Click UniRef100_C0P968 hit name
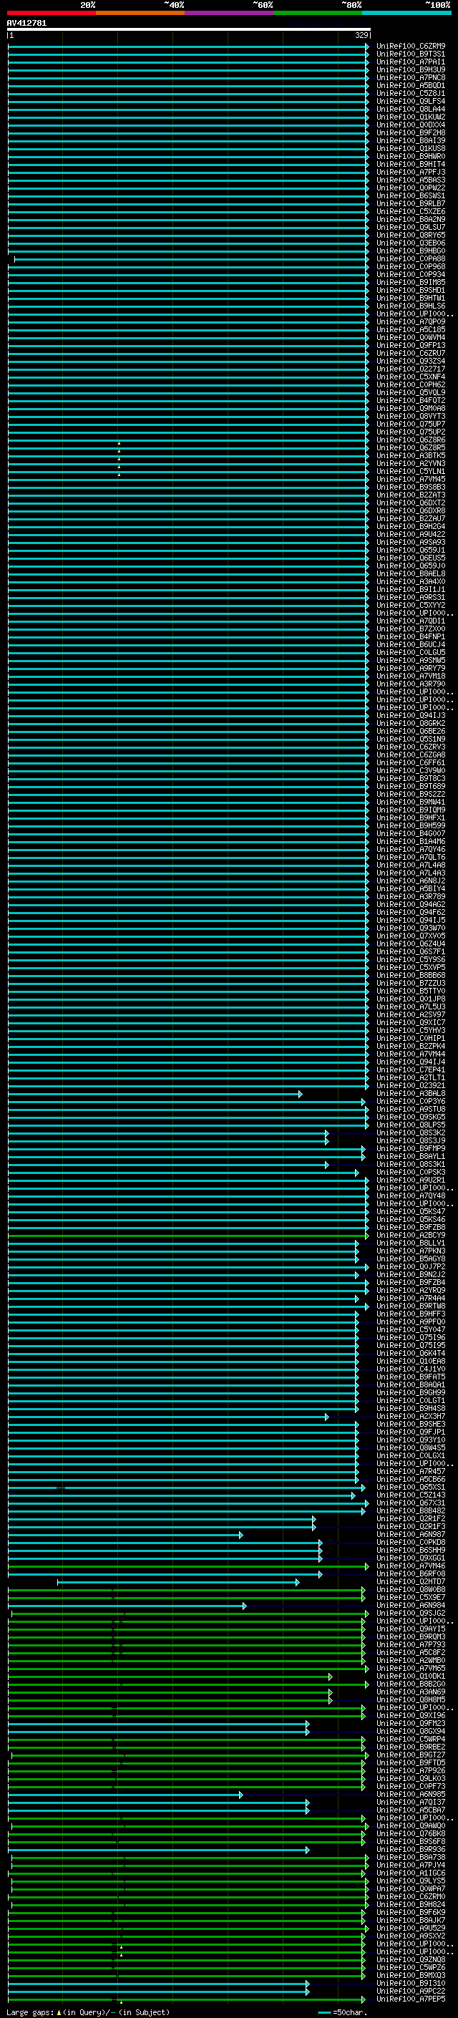Image resolution: width=458 pixels, height=2018 pixels. [411, 266]
